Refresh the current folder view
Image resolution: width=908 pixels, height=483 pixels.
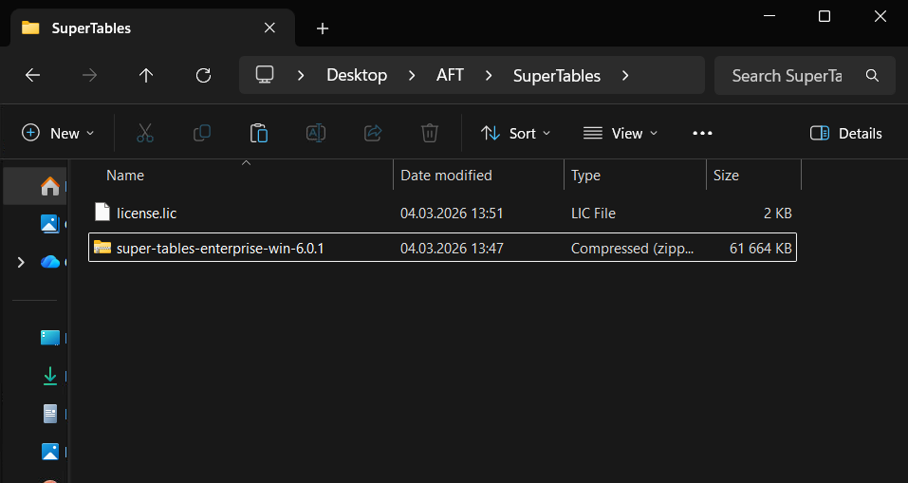point(202,76)
